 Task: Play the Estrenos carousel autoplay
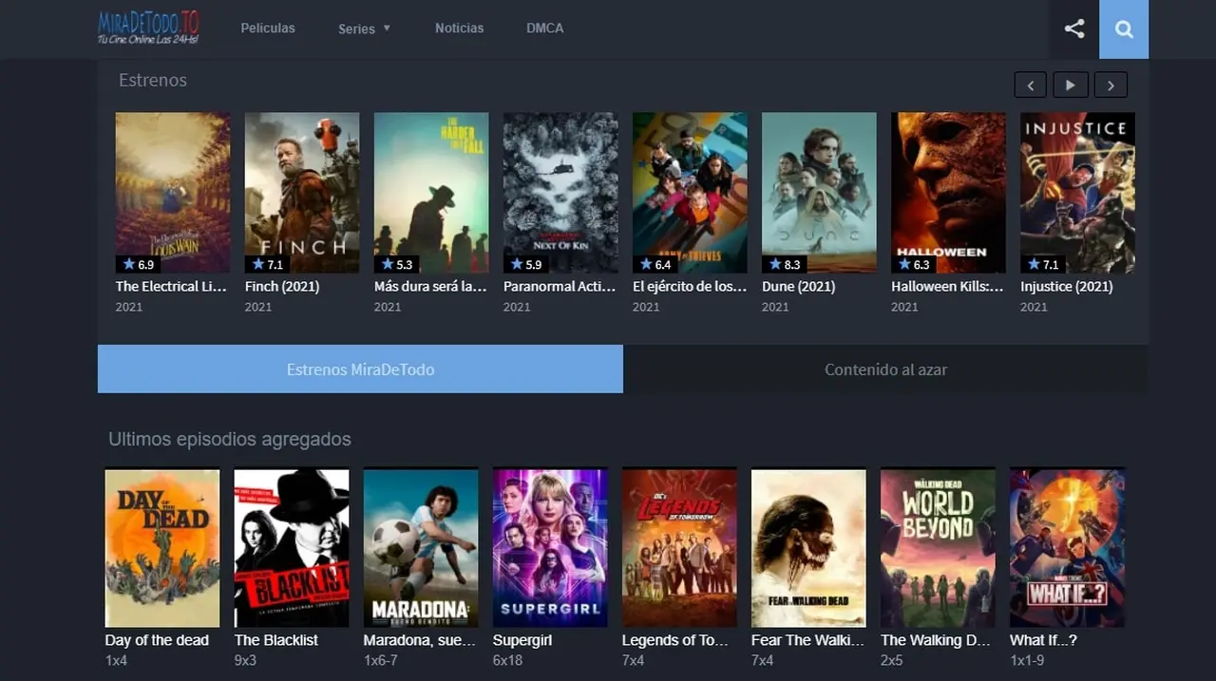click(1071, 85)
